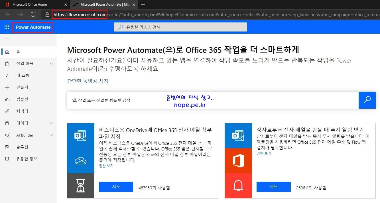Open 템플릿 in the sidebar
Image resolution: width=380 pixels, height=203 pixels.
point(29,99)
